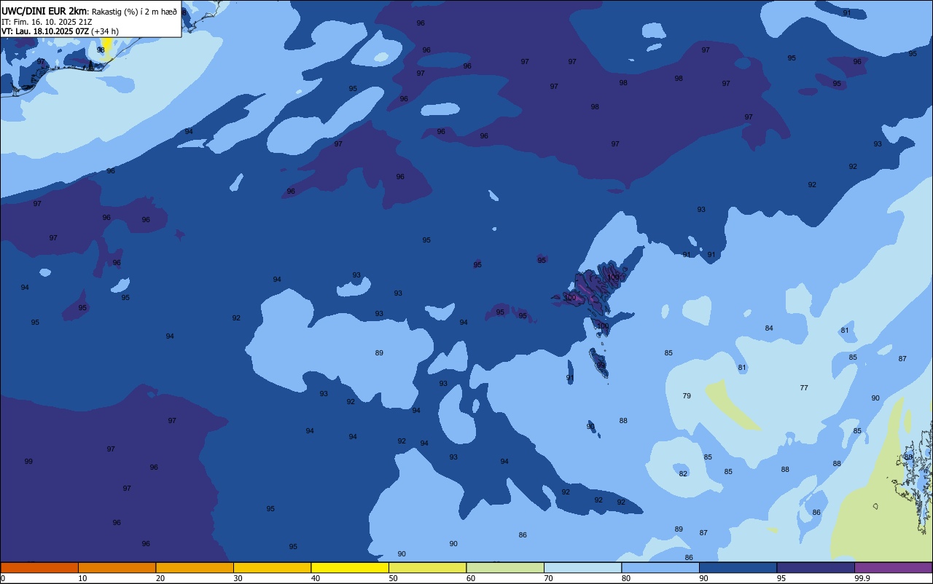The height and width of the screenshot is (584, 933).
Task: Click the bright yellow 40–50 legend band
Action: pyautogui.click(x=350, y=567)
